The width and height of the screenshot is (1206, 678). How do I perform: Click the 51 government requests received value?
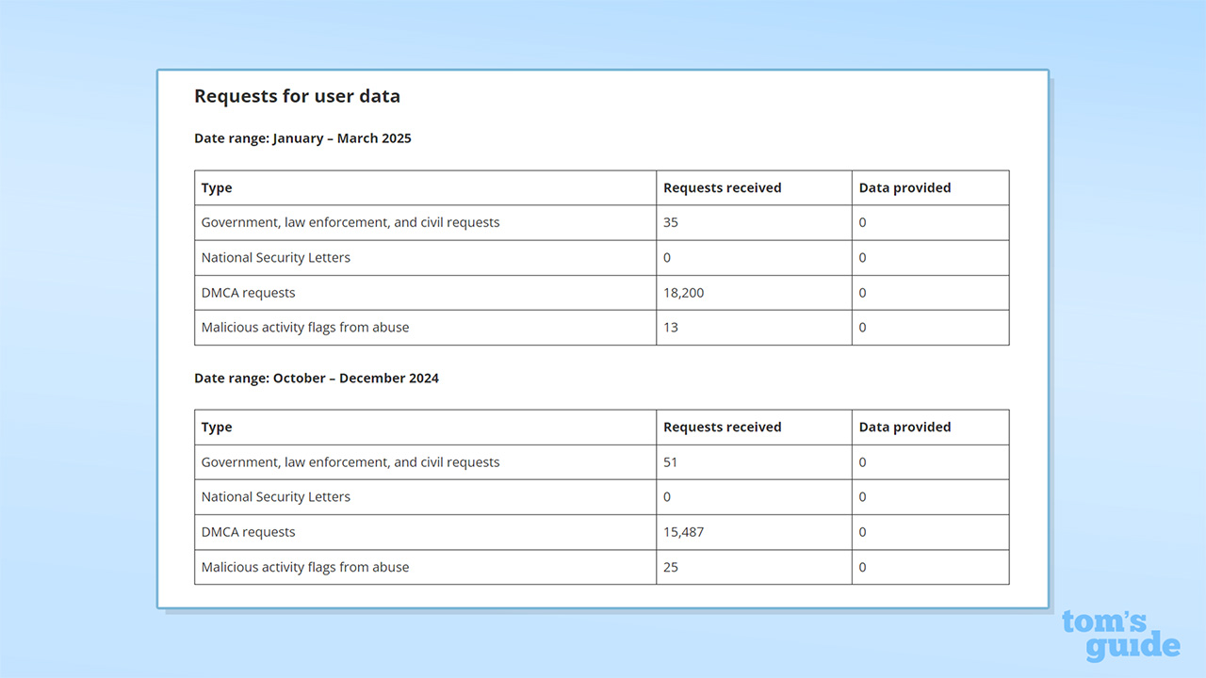point(671,462)
